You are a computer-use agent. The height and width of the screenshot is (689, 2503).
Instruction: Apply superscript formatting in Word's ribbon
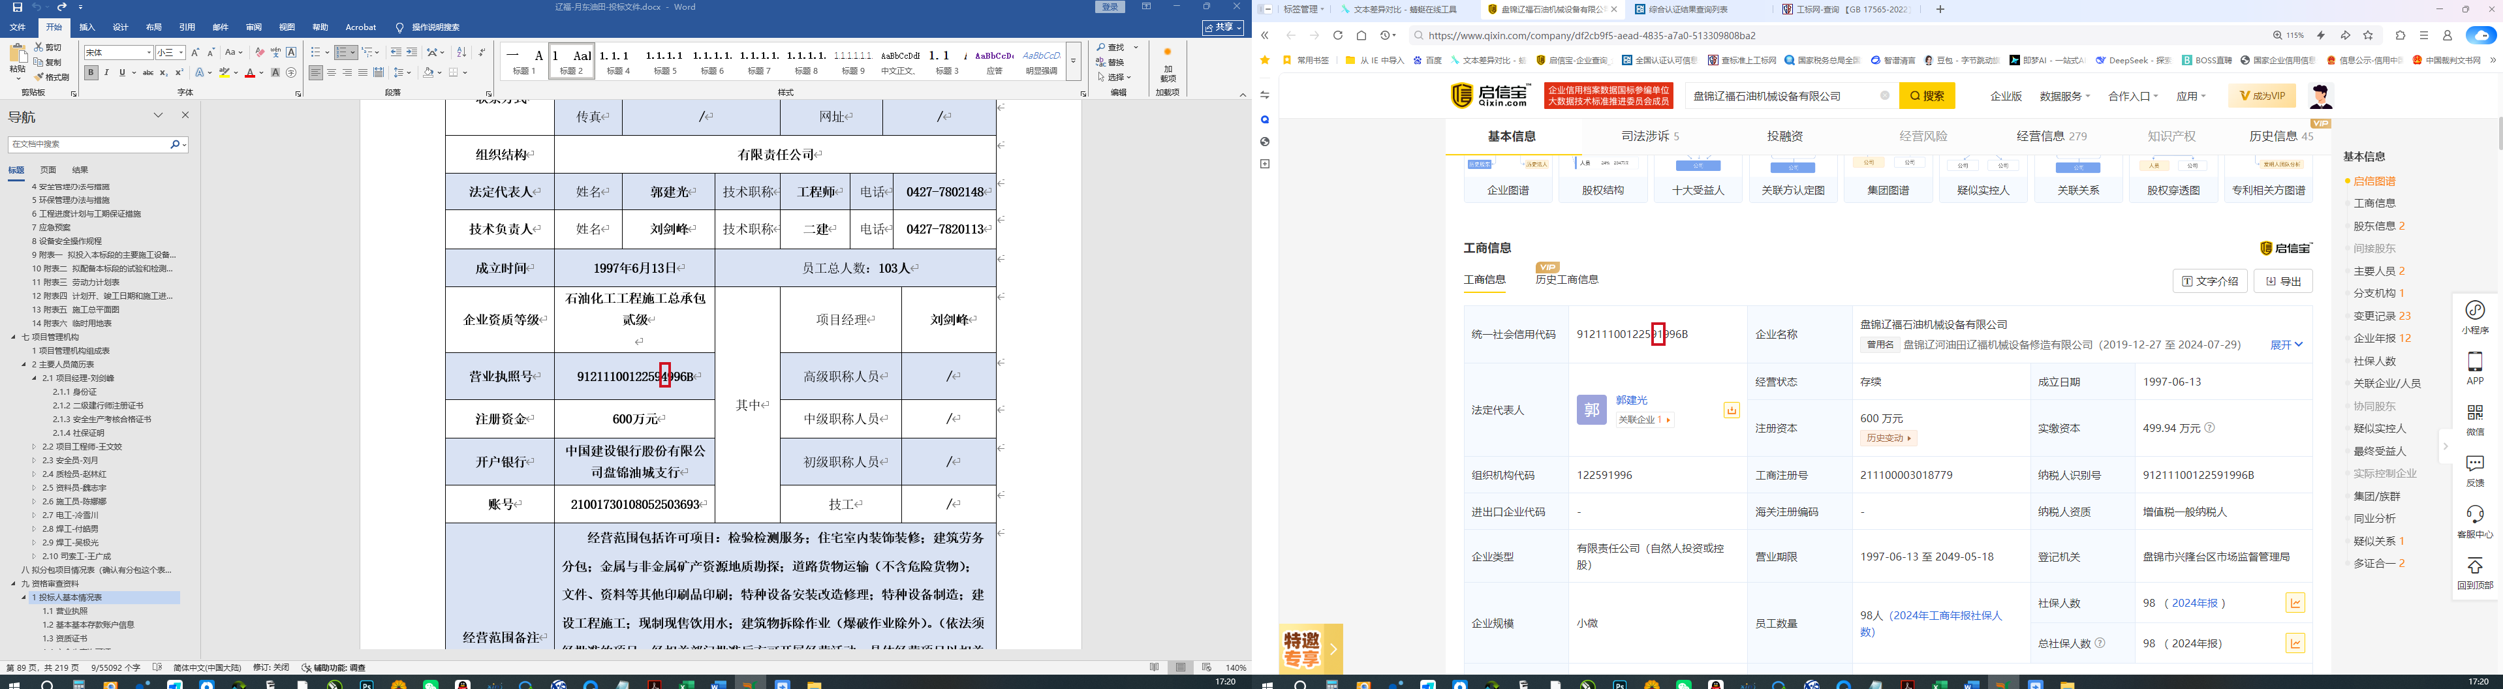coord(179,73)
